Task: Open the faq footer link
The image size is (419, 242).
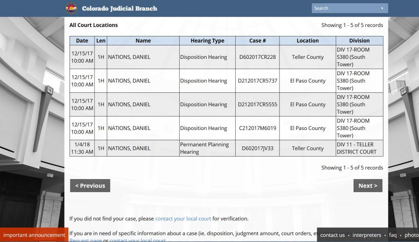Action: (x=393, y=235)
